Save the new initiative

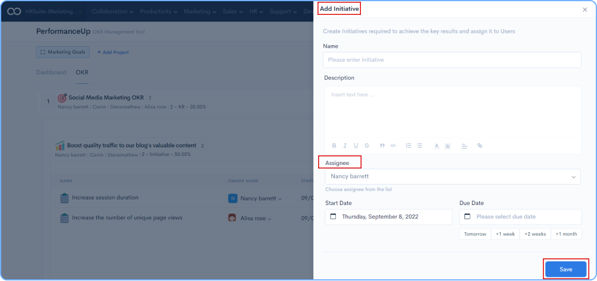565,269
